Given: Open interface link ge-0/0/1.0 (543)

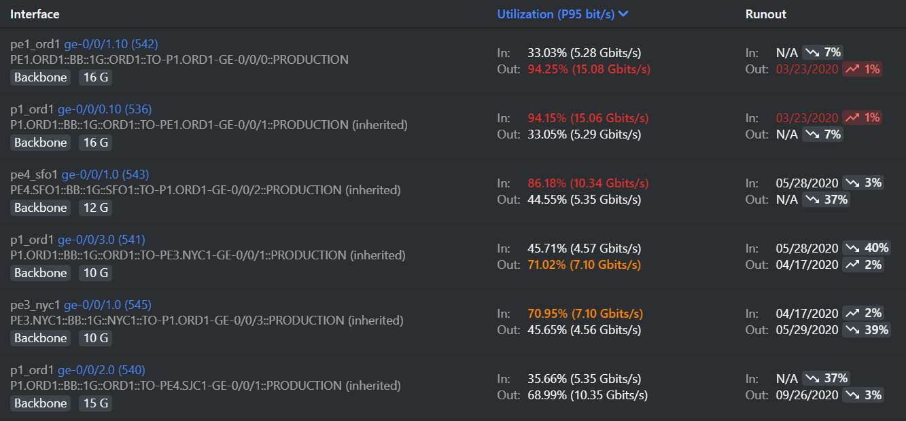Looking at the screenshot, I should pyautogui.click(x=105, y=175).
